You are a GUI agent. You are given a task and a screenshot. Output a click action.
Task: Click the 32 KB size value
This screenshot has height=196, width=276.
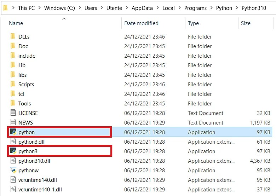264,113
